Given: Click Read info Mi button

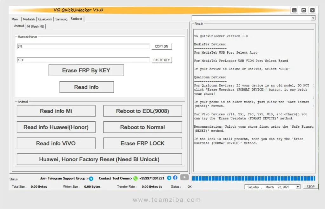Looking at the screenshot, I should pos(56,111).
